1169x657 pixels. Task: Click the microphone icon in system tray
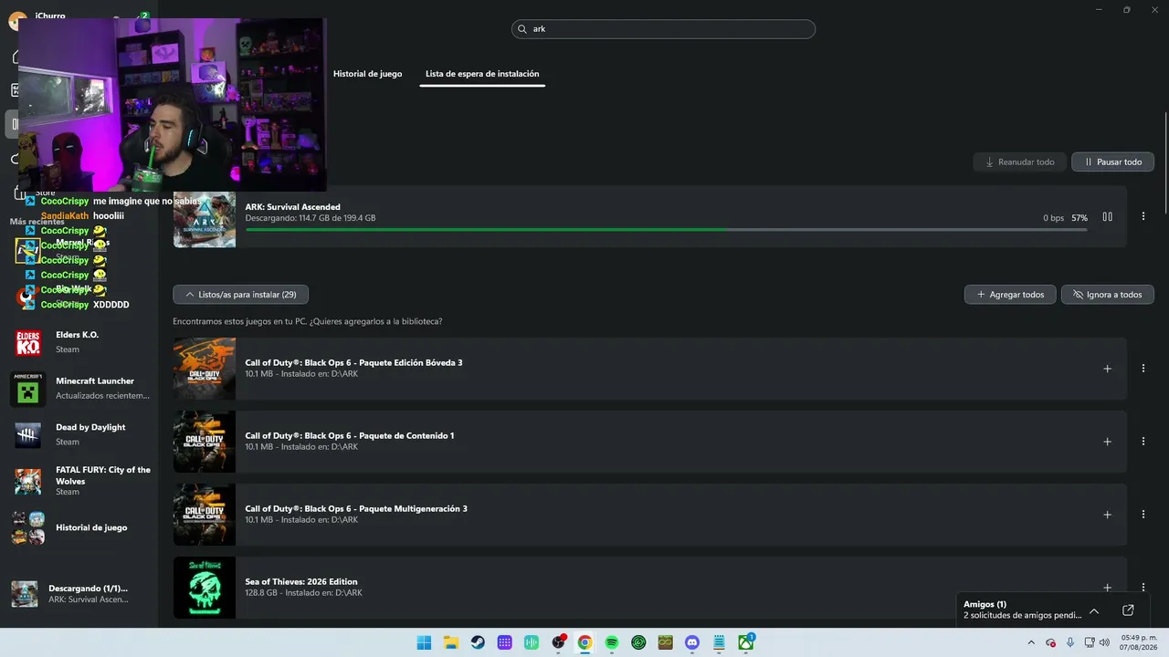[x=1070, y=642]
